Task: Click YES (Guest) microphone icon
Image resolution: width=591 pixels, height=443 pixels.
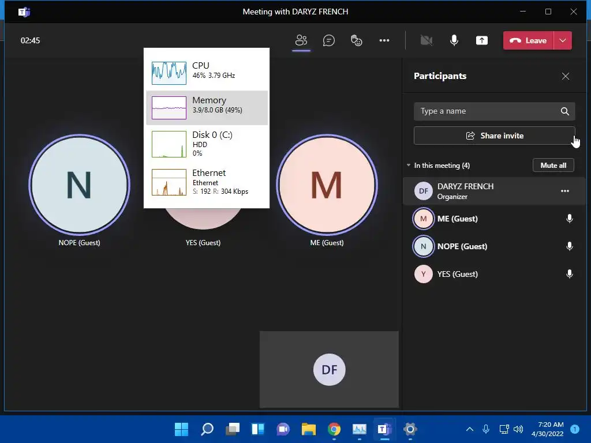Action: point(570,274)
